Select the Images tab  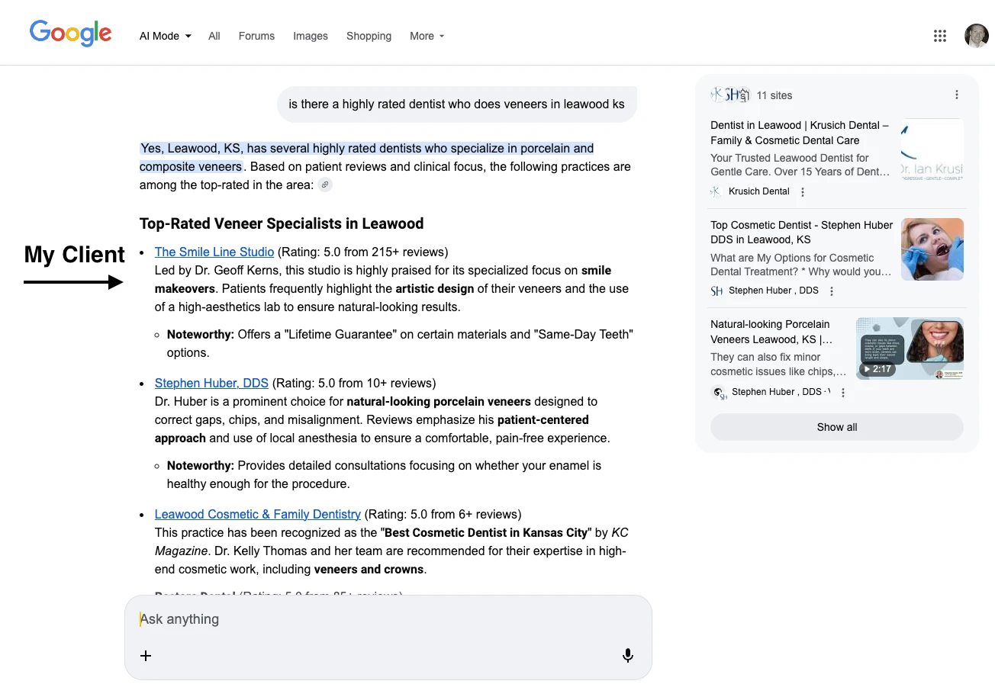[311, 36]
